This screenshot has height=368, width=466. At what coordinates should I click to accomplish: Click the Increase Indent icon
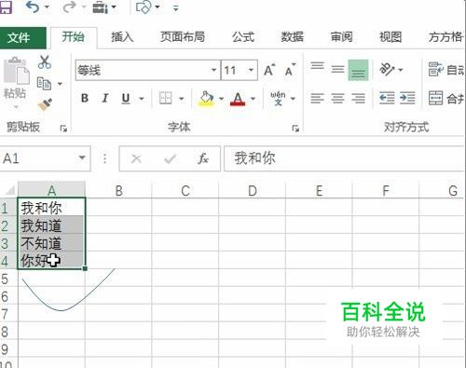407,98
